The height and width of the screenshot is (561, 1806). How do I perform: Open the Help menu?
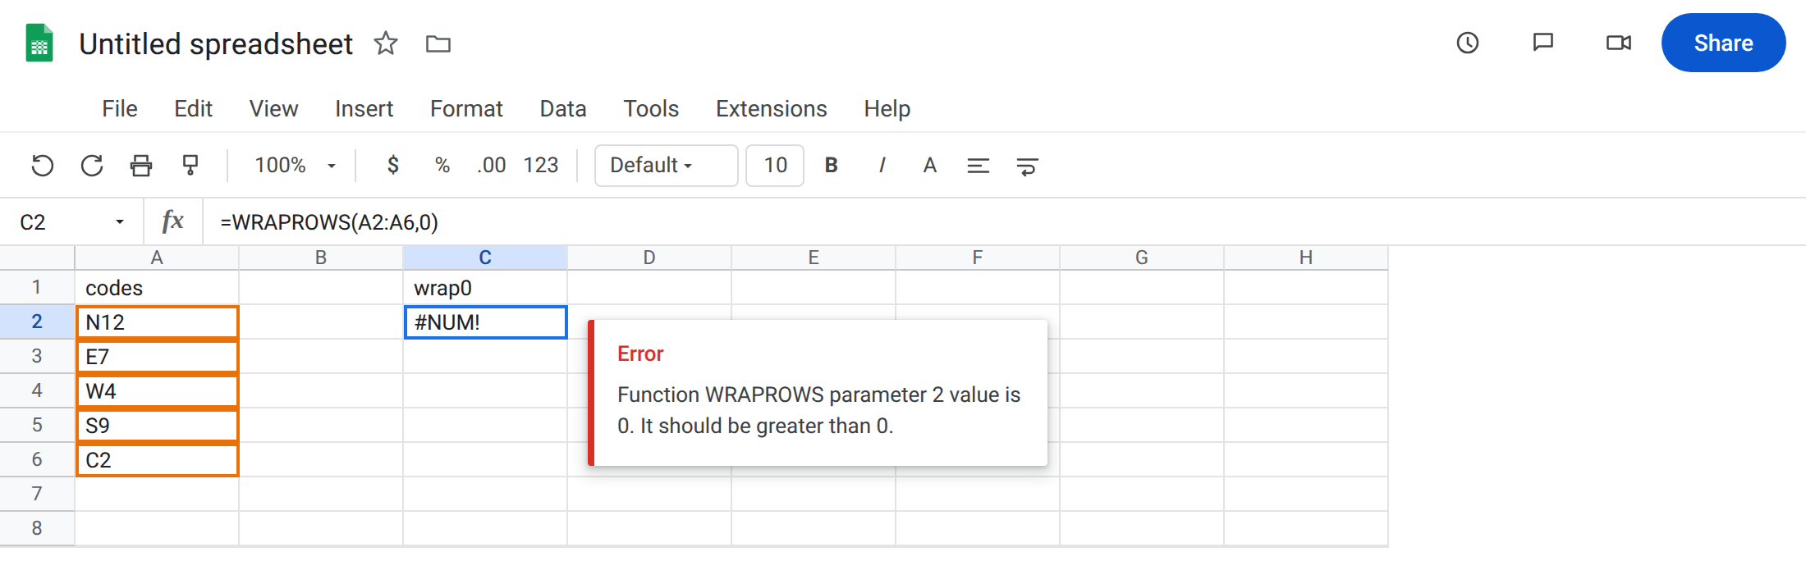tap(887, 108)
